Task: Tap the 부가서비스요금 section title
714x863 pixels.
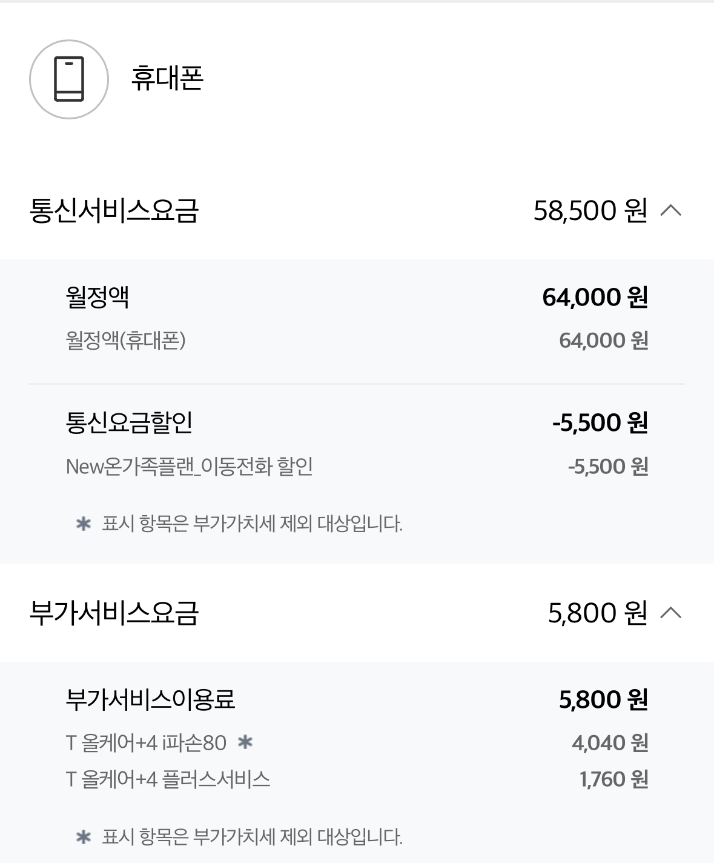Action: 114,613
